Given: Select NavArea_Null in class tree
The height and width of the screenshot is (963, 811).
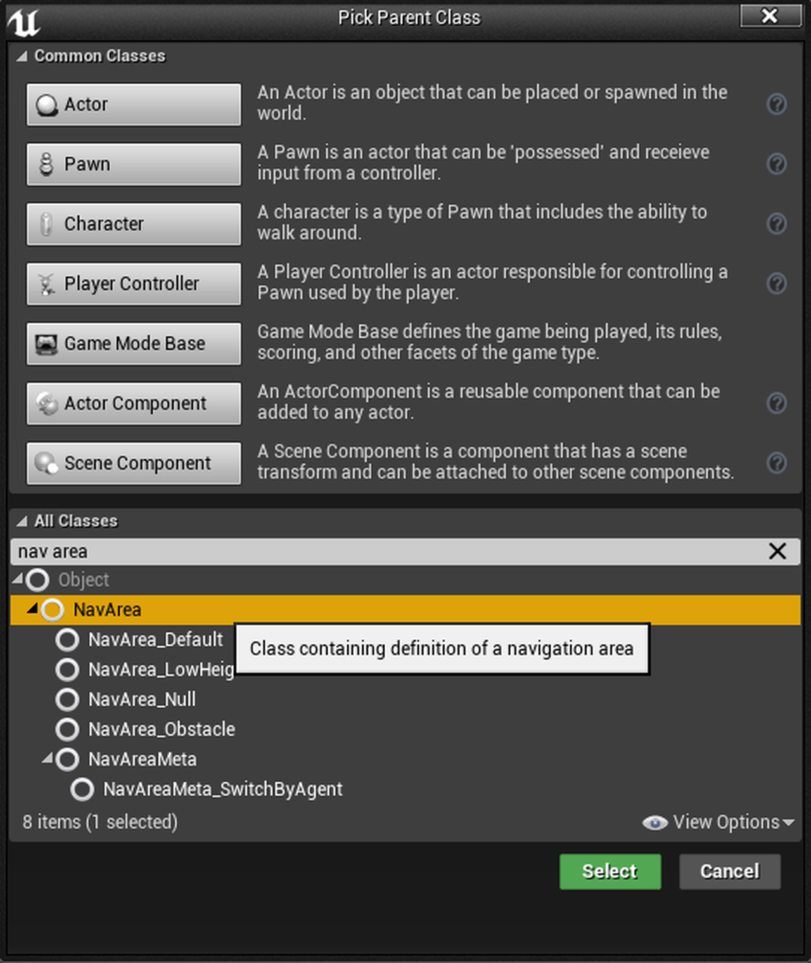Looking at the screenshot, I should [141, 699].
